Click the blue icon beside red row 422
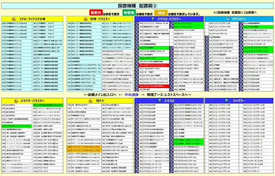Image resolution: width=275 pixels, height=176 pixels. click(137, 86)
